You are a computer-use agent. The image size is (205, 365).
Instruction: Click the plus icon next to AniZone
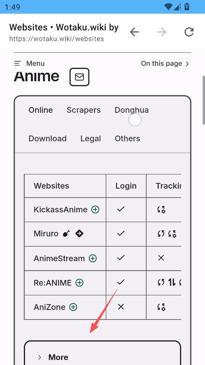click(x=73, y=307)
